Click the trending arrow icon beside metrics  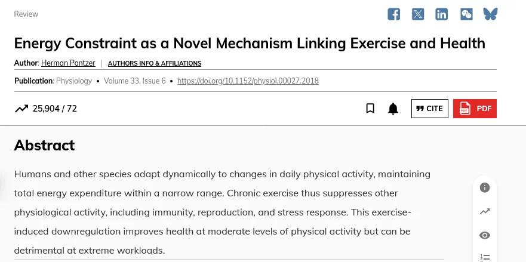pyautogui.click(x=21, y=109)
